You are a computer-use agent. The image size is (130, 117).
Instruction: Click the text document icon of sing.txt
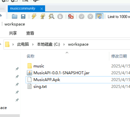[x=30, y=86]
